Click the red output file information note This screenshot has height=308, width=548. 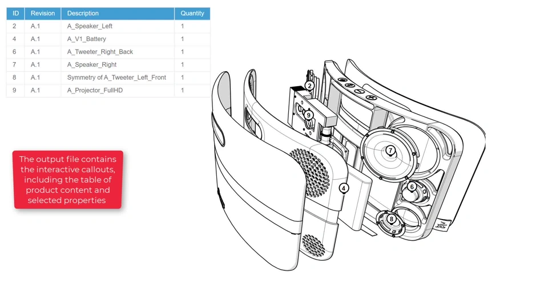[x=68, y=180]
